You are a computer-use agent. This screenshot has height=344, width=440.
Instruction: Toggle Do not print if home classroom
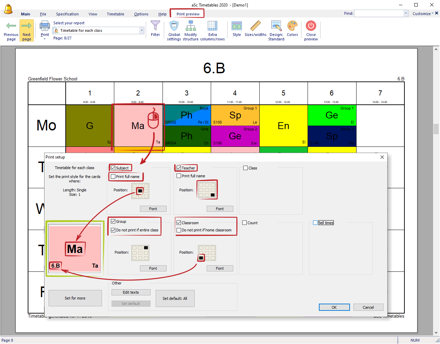179,230
